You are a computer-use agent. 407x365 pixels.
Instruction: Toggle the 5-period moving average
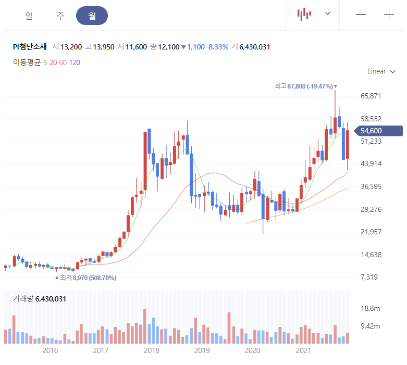pyautogui.click(x=45, y=62)
